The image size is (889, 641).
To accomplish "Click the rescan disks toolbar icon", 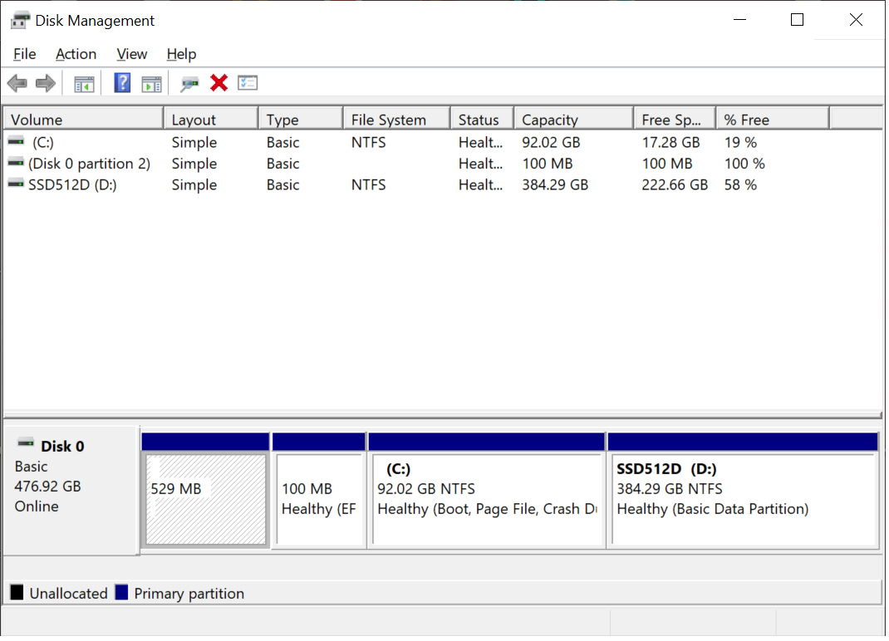I will (x=189, y=83).
